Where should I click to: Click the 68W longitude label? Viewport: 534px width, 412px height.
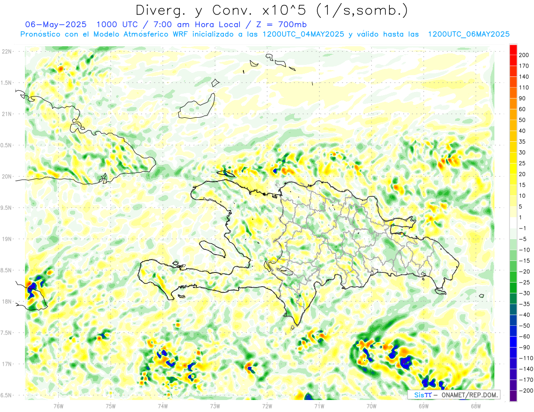476,406
